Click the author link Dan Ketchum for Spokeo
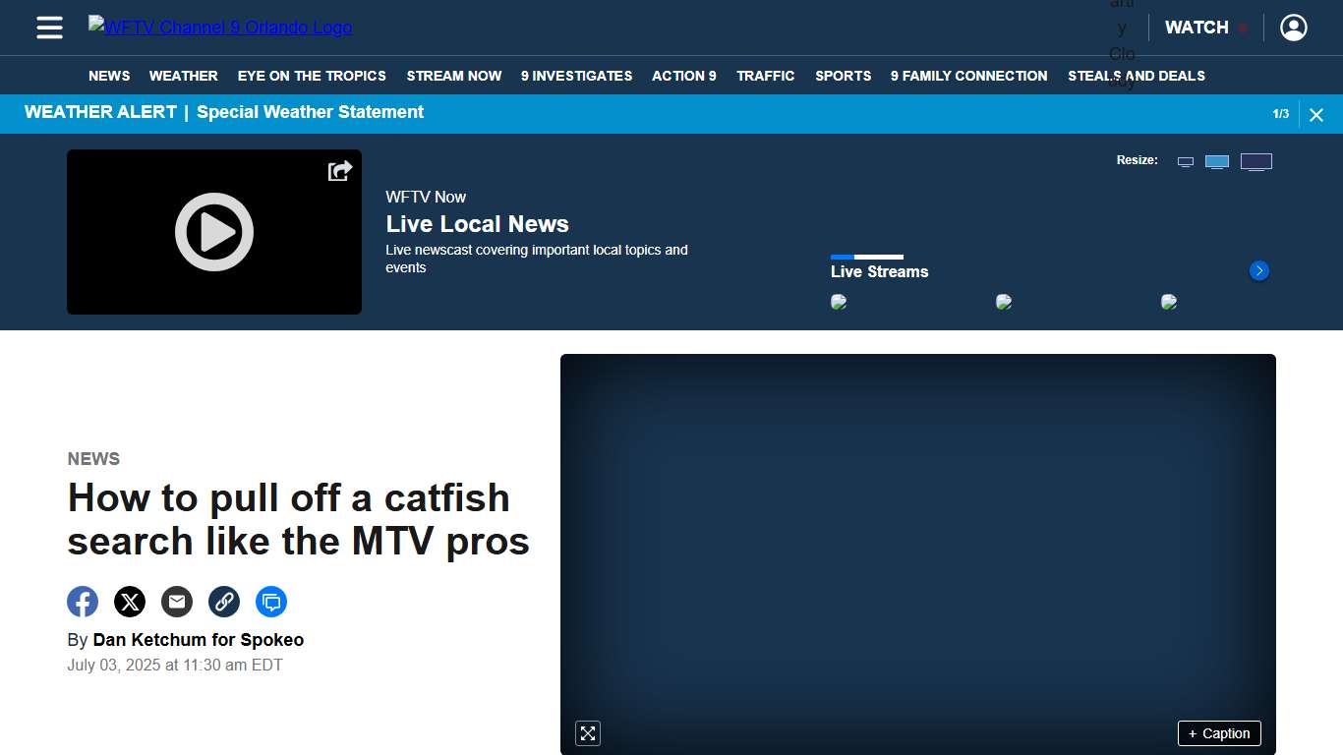The height and width of the screenshot is (755, 1343). (x=198, y=639)
